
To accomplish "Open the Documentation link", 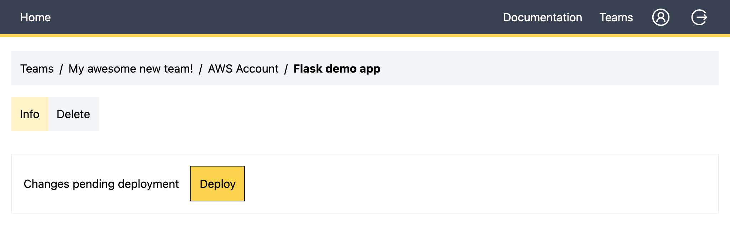I will (543, 17).
